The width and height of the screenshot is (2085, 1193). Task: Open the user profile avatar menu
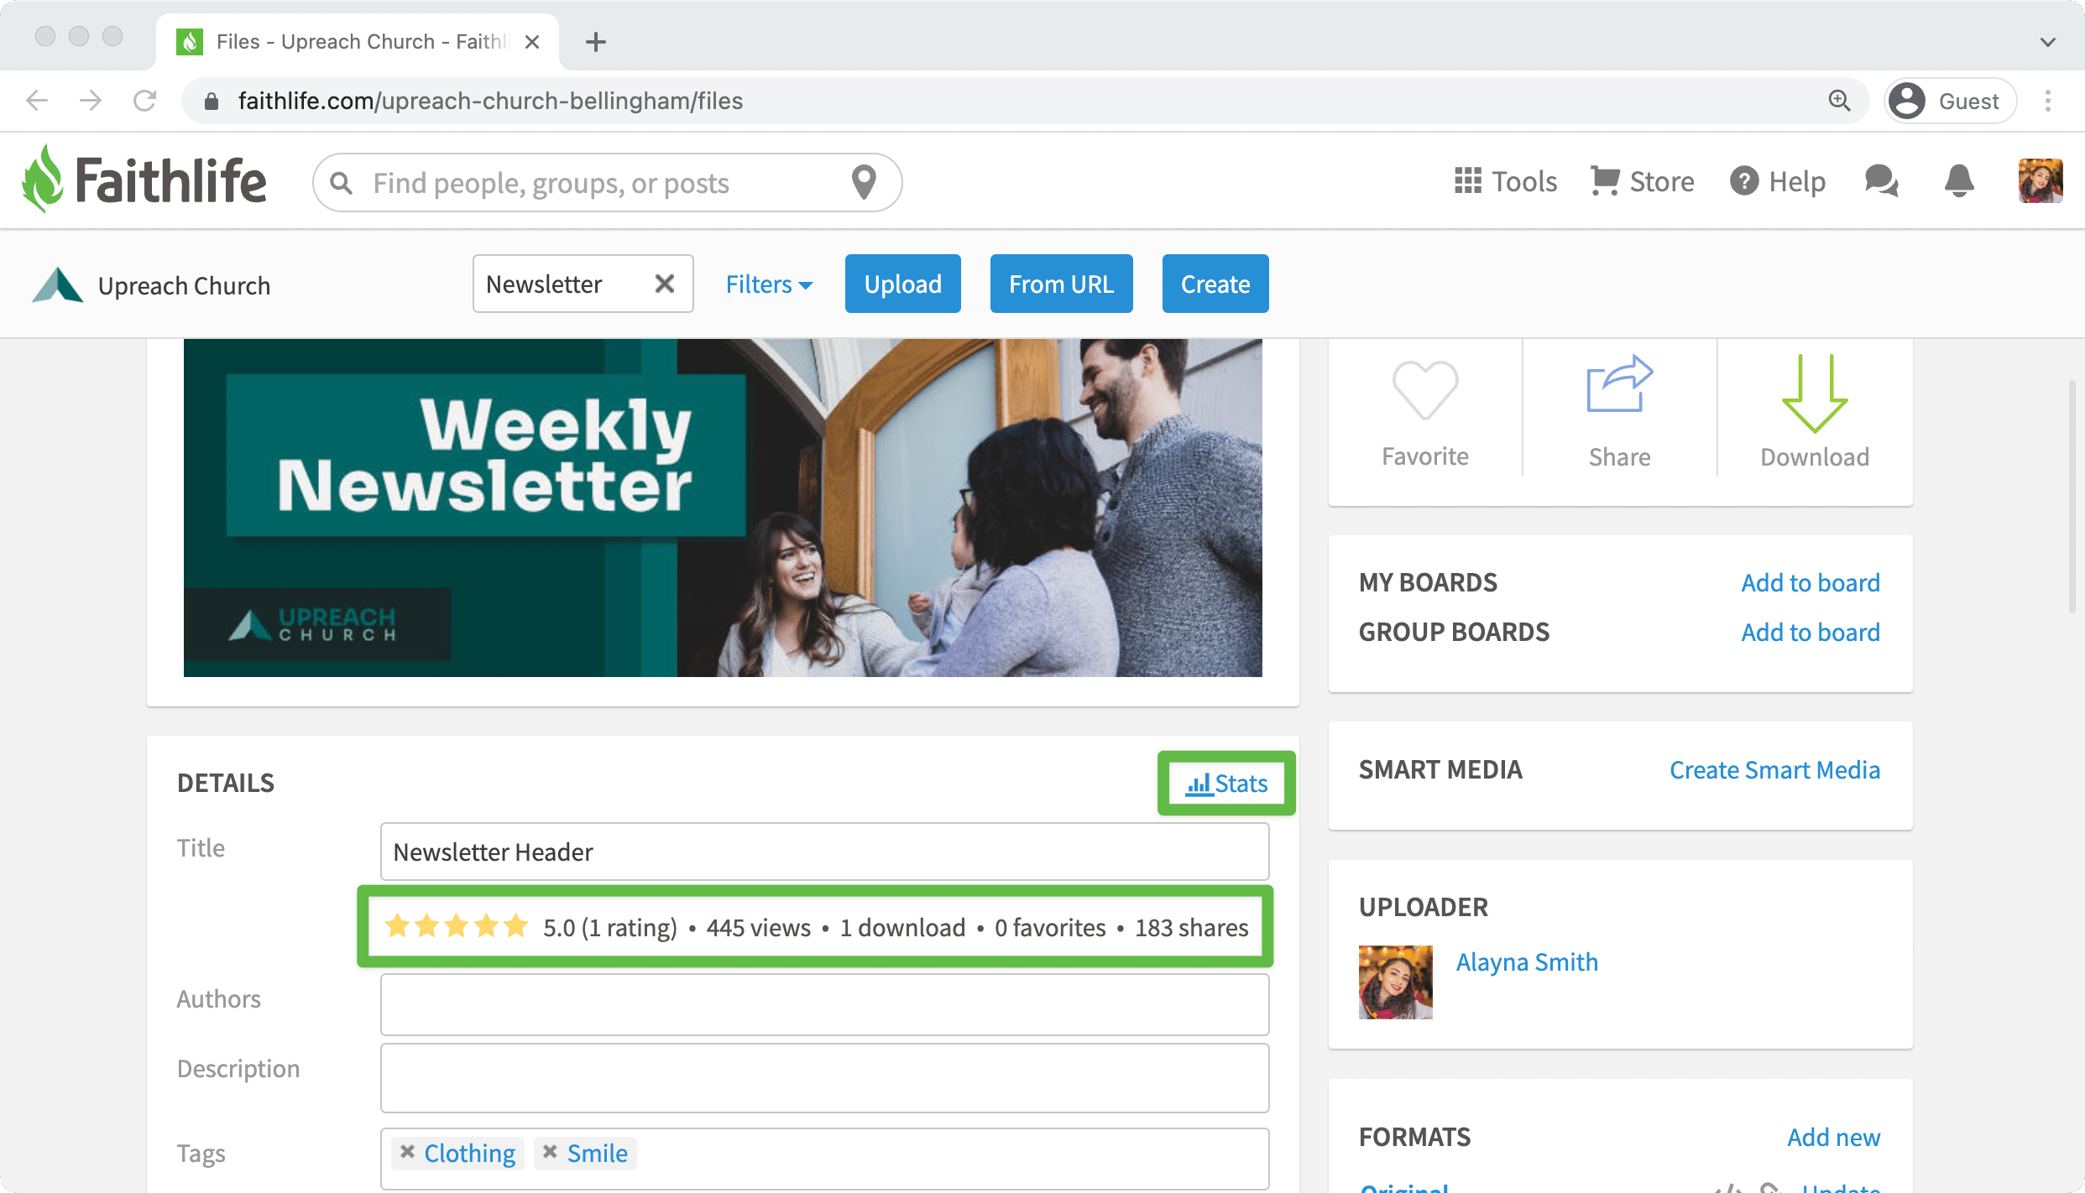2041,180
